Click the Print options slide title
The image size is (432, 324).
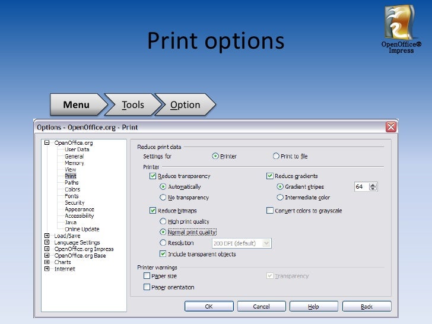pos(216,41)
